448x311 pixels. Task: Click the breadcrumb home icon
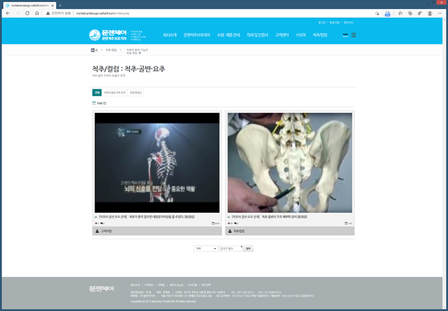coord(93,50)
